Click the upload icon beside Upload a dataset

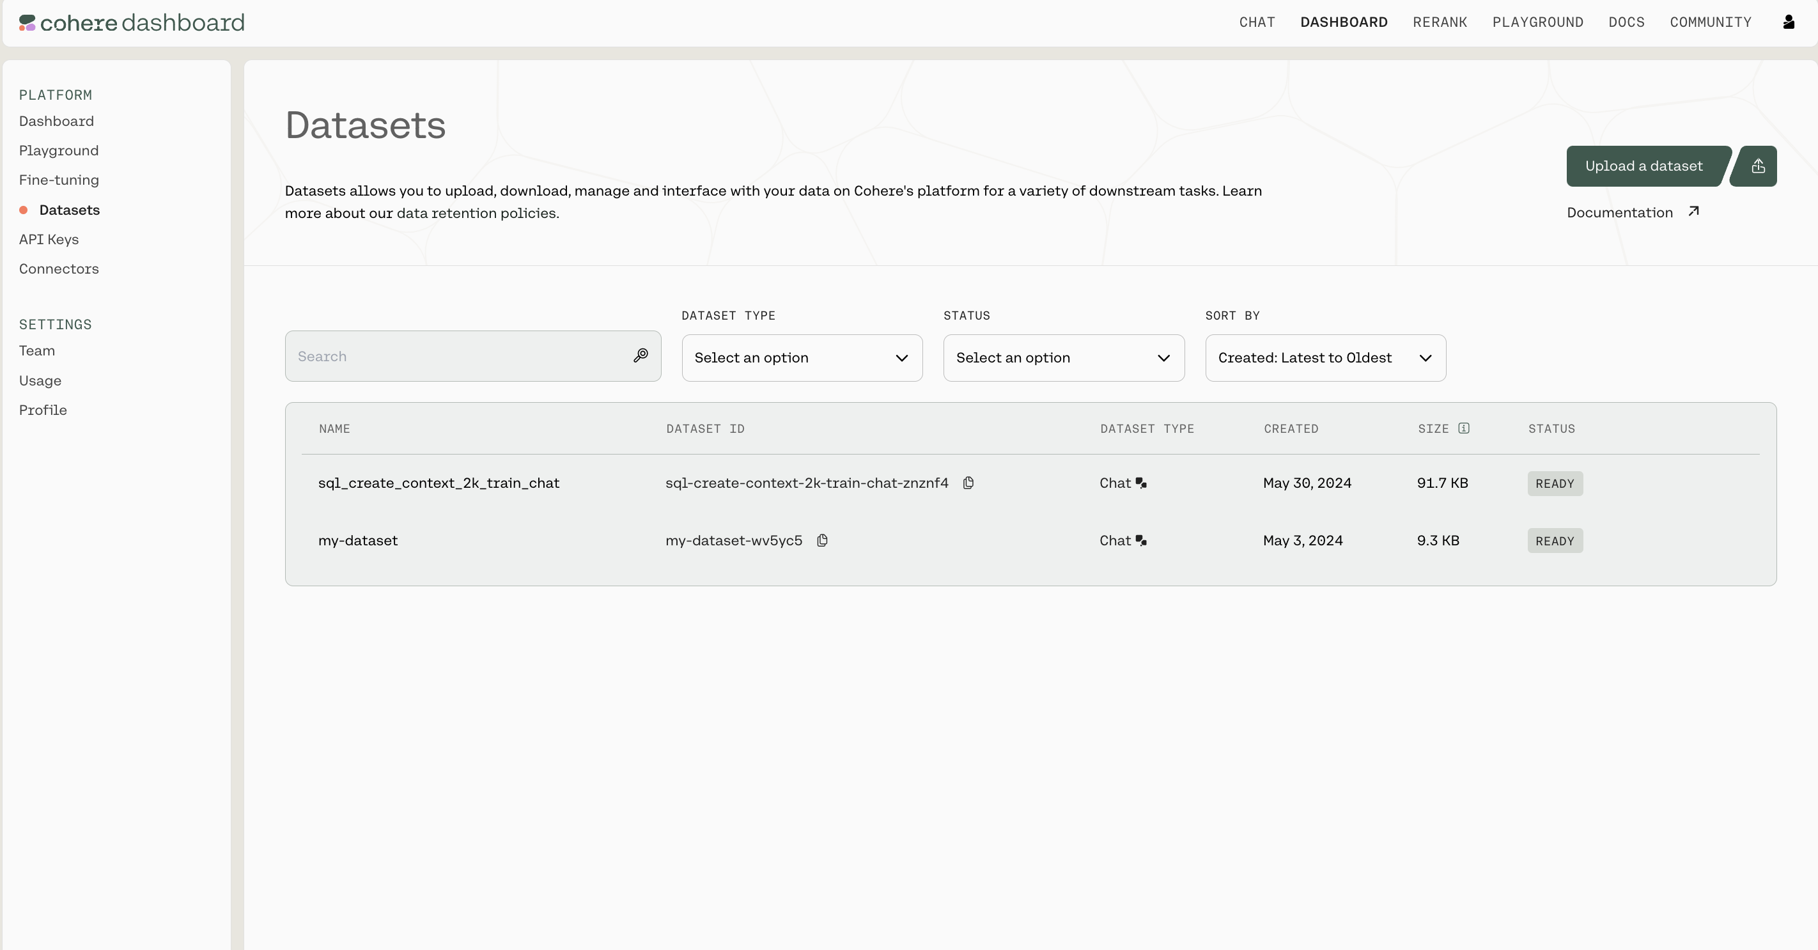pos(1757,166)
